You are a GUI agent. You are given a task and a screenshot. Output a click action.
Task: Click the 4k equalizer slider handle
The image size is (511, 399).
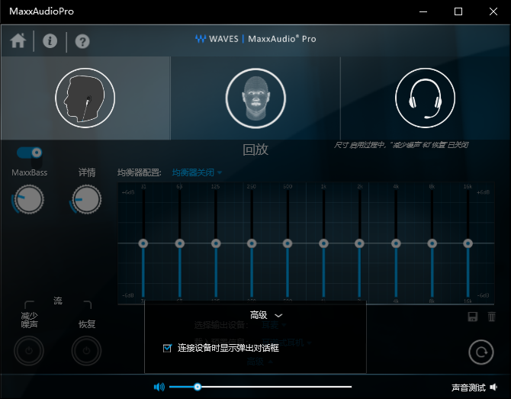396,243
